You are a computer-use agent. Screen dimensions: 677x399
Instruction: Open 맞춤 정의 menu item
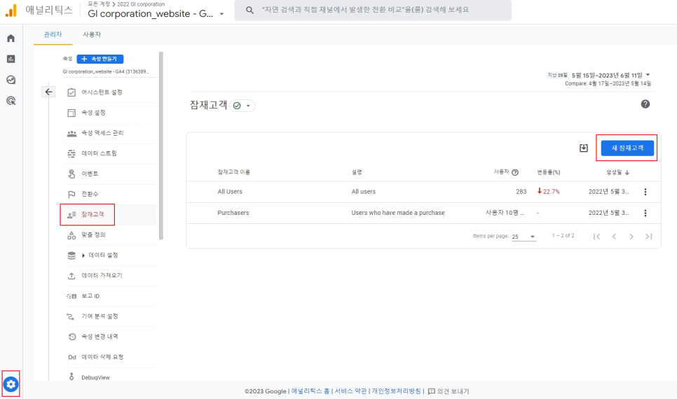tap(110, 234)
